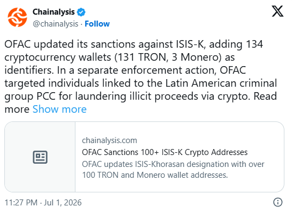Expand tweet with Show more
The image size is (292, 213).
pyautogui.click(x=60, y=109)
